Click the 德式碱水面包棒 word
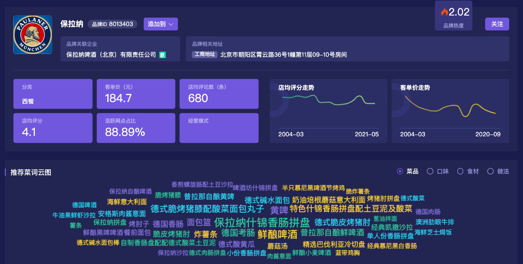This screenshot has width=523, height=264. pyautogui.click(x=98, y=242)
